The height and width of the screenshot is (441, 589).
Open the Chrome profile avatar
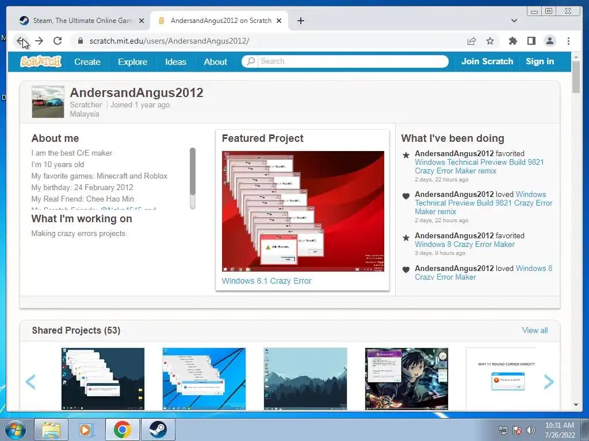549,41
